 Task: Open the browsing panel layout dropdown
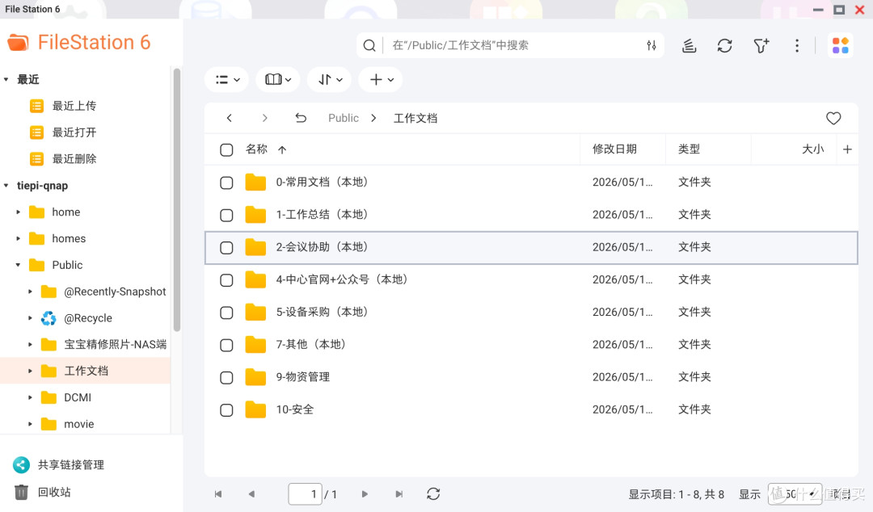click(x=278, y=80)
